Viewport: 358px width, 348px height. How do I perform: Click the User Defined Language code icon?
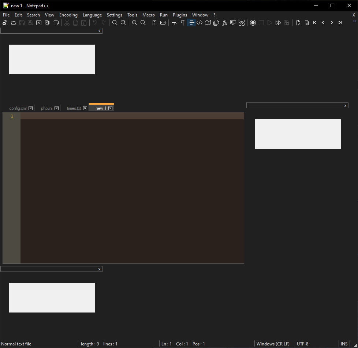click(199, 23)
